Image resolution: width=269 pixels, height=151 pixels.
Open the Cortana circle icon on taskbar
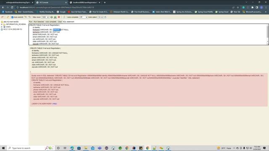coord(58,148)
